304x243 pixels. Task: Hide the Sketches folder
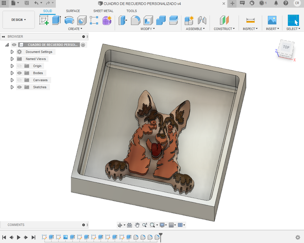pyautogui.click(x=19, y=87)
